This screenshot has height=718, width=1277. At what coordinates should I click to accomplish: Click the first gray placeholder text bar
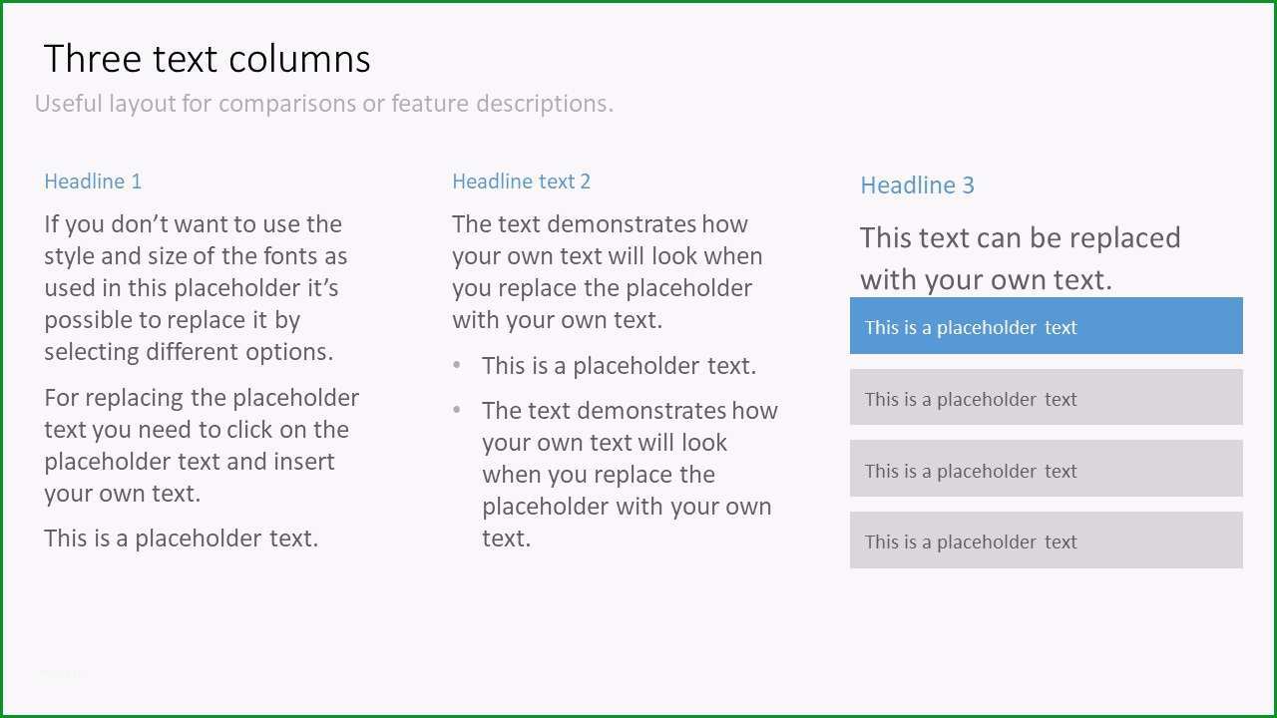[1046, 398]
